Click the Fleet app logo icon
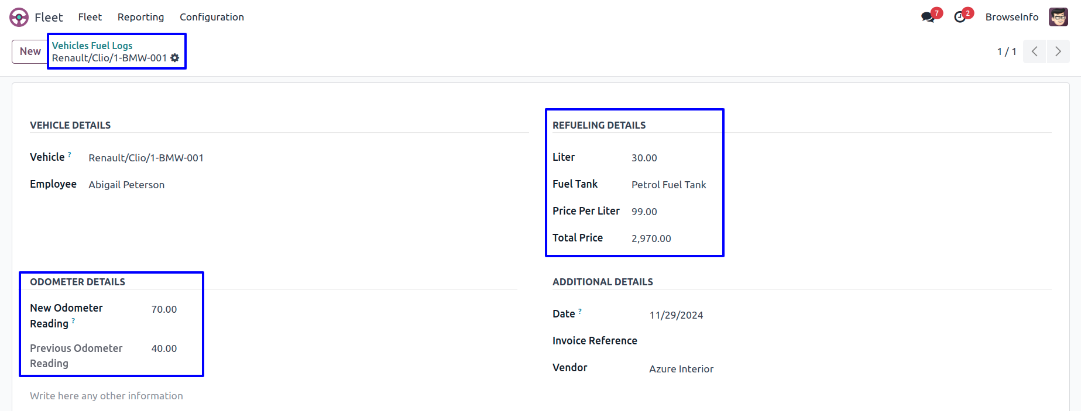Screen dimensions: 1081x411 (x=19, y=17)
